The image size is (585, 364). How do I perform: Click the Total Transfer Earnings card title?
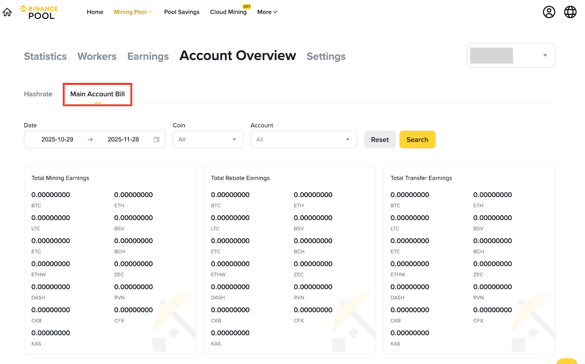click(421, 178)
